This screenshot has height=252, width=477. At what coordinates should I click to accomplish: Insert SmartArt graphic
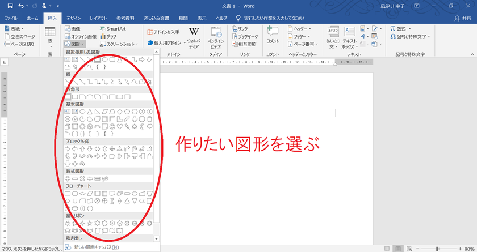tap(113, 28)
